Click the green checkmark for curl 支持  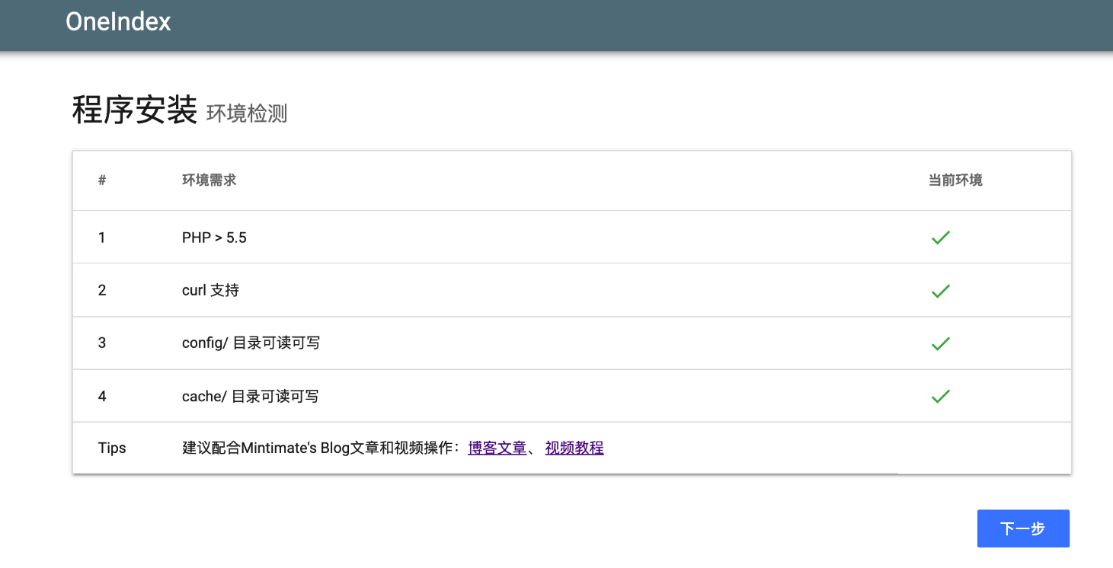coord(940,290)
